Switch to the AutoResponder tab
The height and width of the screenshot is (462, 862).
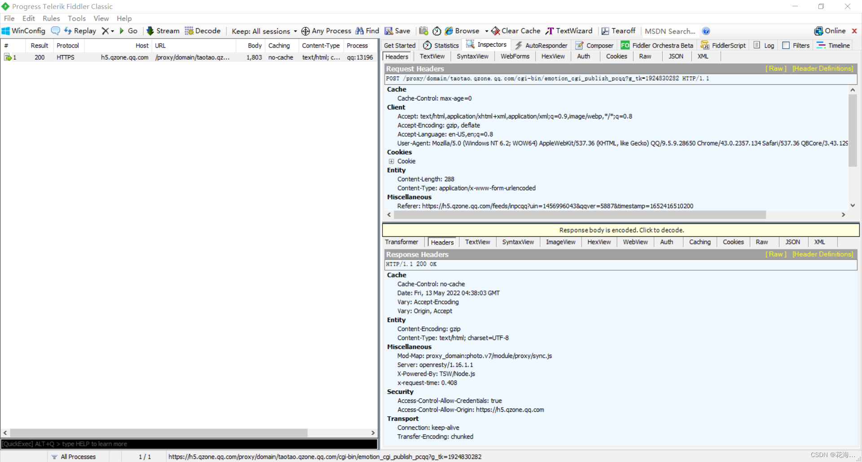coord(541,45)
